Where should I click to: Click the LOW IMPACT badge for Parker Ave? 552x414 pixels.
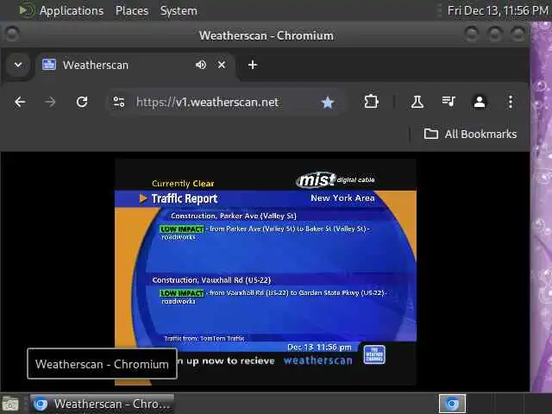tap(182, 229)
